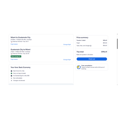Change flight for Miami to Guatemala City
Viewport: 118px width, 118px height.
pos(67,45)
